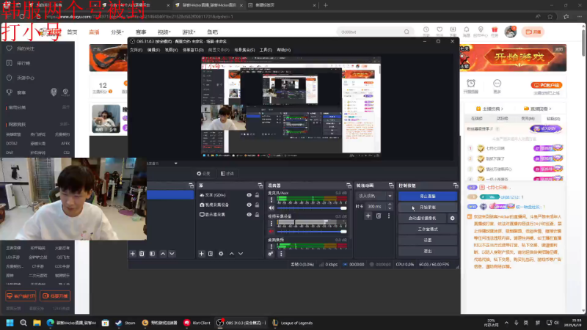Add a scene transition with plus
Screen dimensions: 587x330
[368, 216]
